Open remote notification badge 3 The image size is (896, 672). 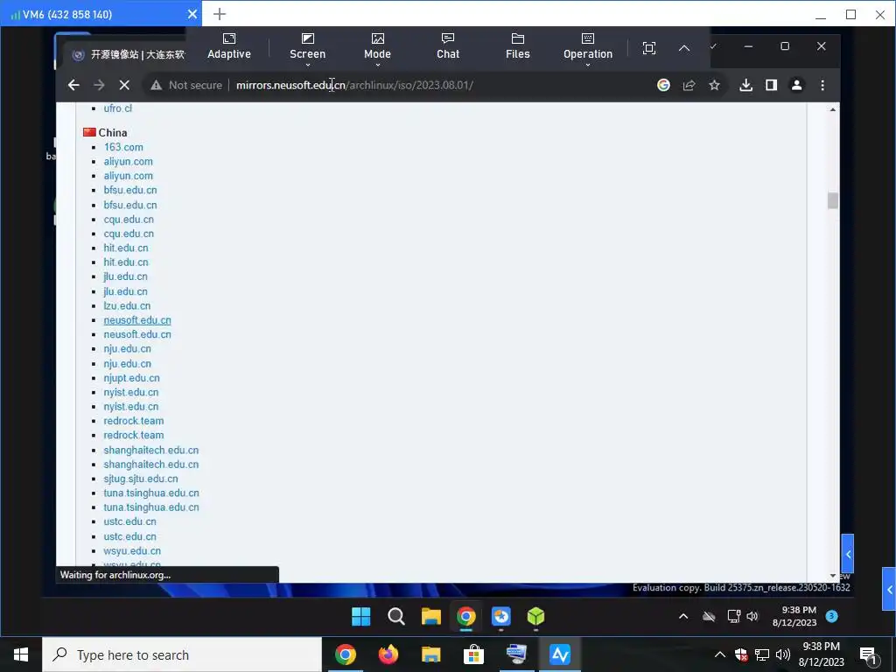[x=831, y=616]
